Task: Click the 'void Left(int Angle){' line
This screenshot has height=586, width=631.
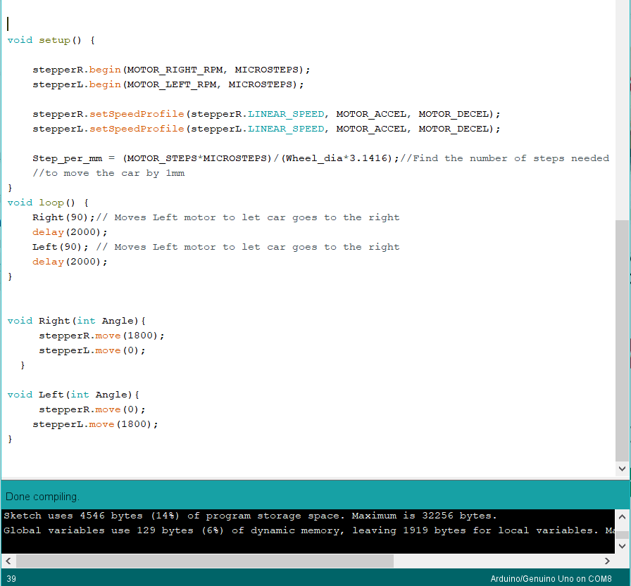Action: (x=73, y=395)
